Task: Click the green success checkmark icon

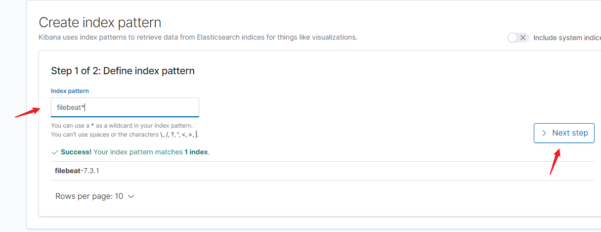Action: pyautogui.click(x=54, y=152)
